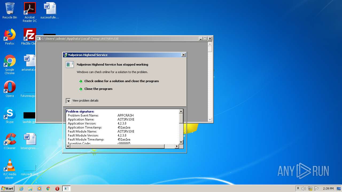This screenshot has width=342, height=192.
Task: Click the problem details vertical scrollbar thumb
Action: point(181,118)
